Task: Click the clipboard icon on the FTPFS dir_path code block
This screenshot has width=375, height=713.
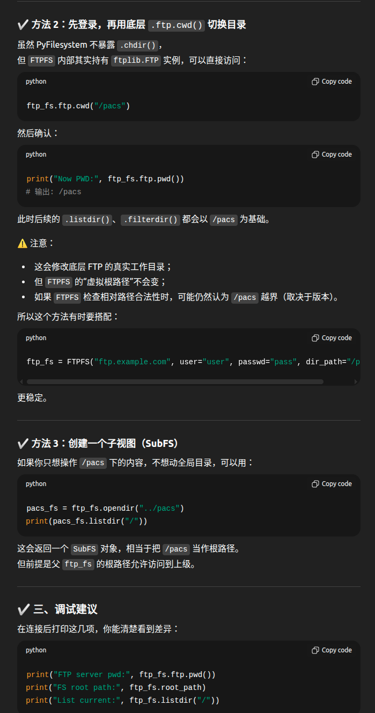Action: point(315,337)
